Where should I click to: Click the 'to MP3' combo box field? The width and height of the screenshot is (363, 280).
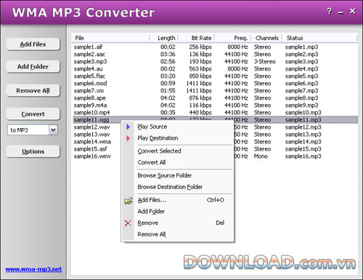[x=33, y=130]
